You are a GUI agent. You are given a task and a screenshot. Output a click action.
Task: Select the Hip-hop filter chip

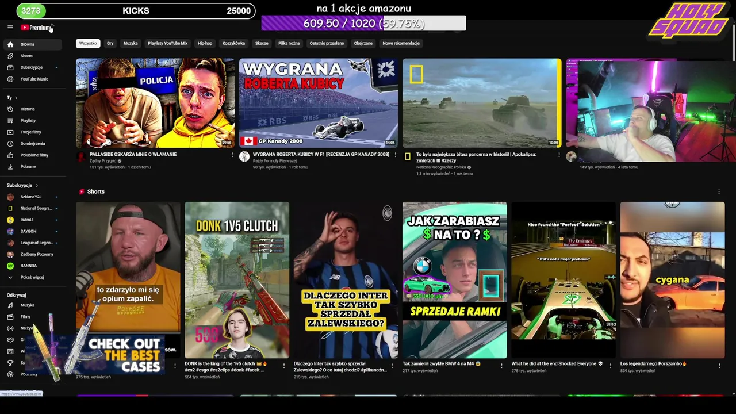[x=205, y=43]
